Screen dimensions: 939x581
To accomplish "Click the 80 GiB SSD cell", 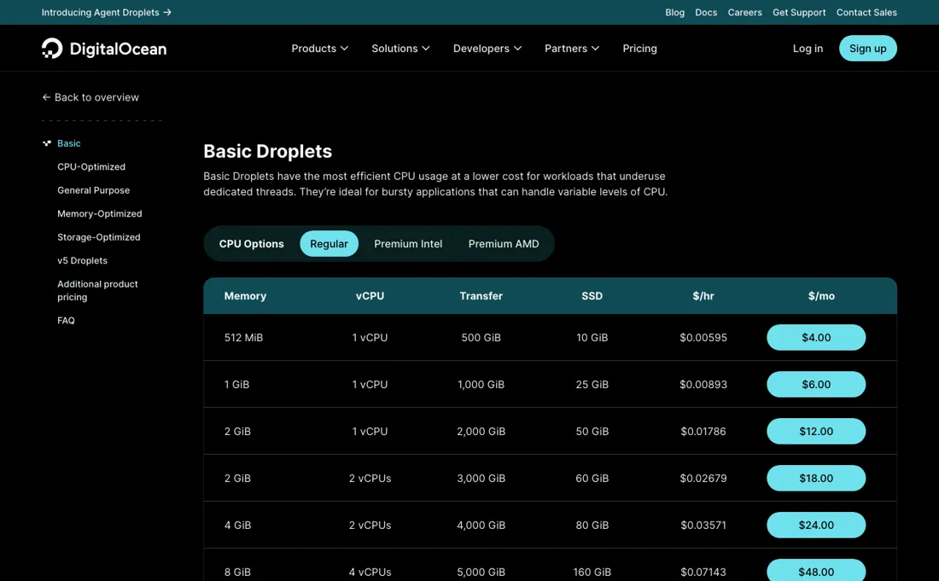I will coord(592,525).
